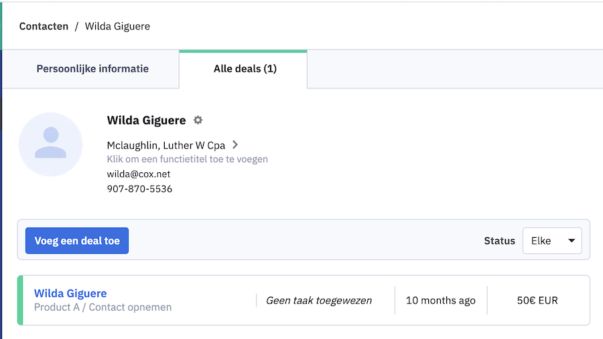Click the phone number 907-870-5536
The width and height of the screenshot is (603, 339).
(139, 189)
